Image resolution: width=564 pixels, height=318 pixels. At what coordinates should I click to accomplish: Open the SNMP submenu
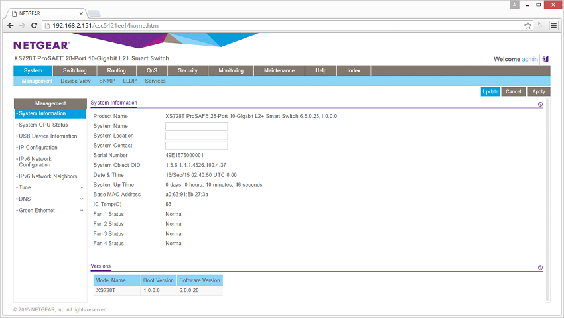pyautogui.click(x=107, y=81)
